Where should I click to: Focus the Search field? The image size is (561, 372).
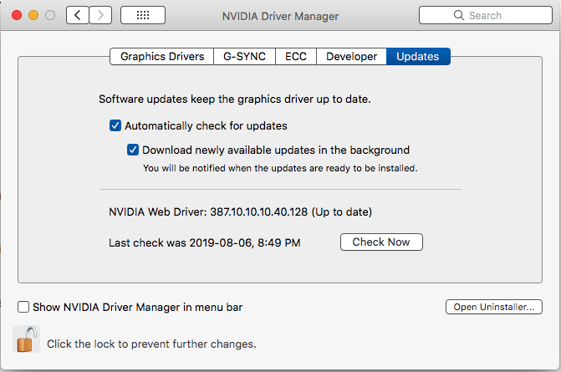(x=486, y=15)
